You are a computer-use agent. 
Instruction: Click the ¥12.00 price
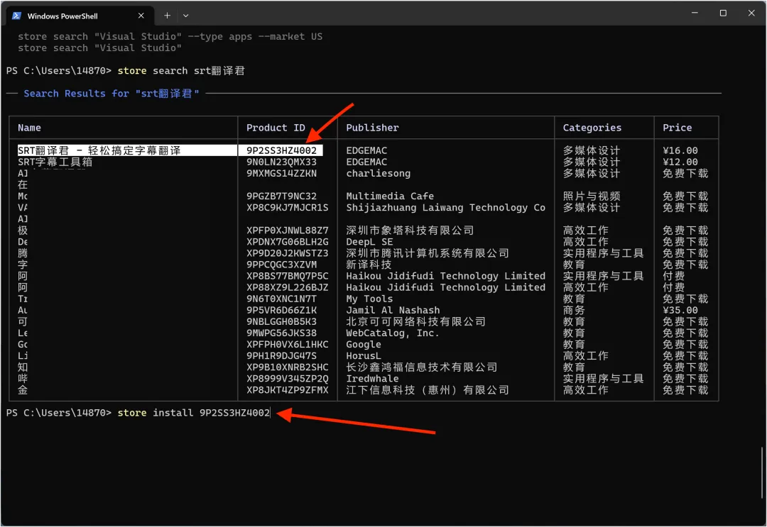click(x=680, y=162)
